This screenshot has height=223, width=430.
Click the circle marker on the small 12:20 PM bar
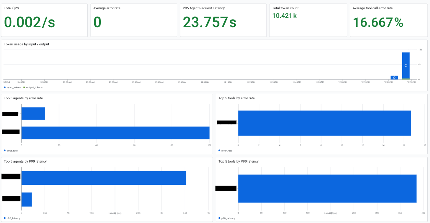(394, 78)
